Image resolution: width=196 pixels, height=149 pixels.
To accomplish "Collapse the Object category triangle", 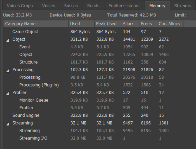I will coord(7,39).
